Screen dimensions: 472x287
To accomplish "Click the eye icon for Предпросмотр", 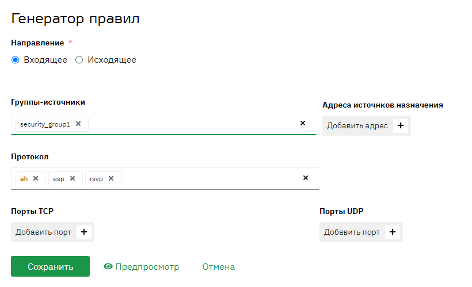I will point(108,266).
